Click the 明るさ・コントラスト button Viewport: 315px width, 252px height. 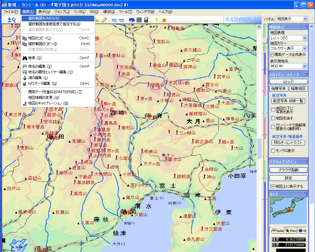click(x=288, y=143)
